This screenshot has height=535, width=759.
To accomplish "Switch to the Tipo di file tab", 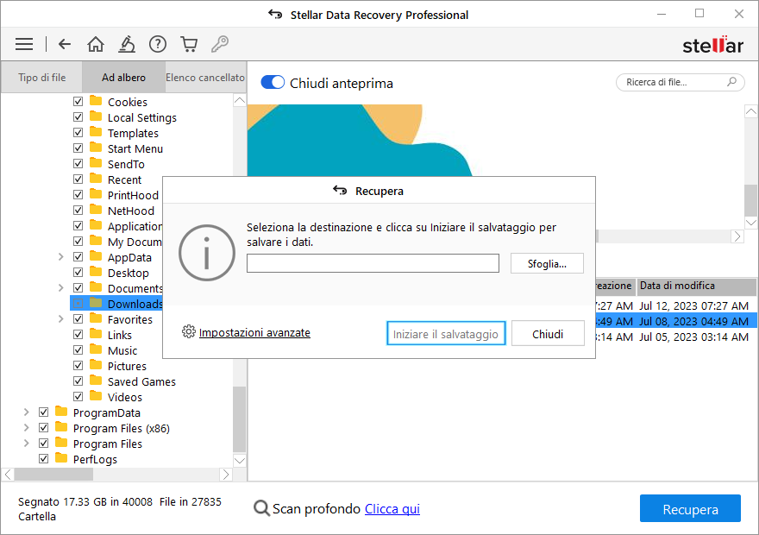I will [41, 78].
